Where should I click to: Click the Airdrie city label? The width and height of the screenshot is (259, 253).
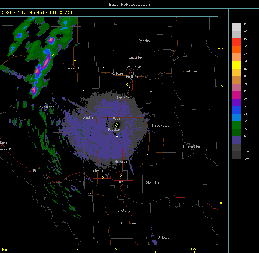[121, 161]
